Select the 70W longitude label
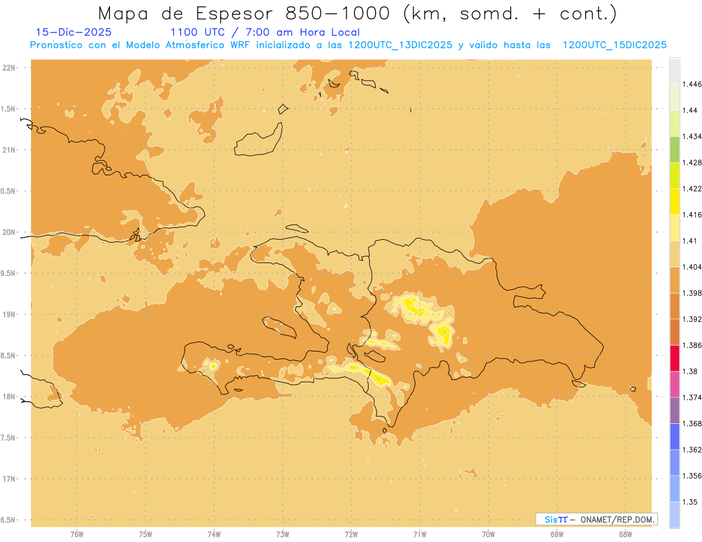 point(488,534)
